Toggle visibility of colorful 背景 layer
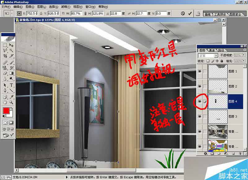 [x=200, y=146]
